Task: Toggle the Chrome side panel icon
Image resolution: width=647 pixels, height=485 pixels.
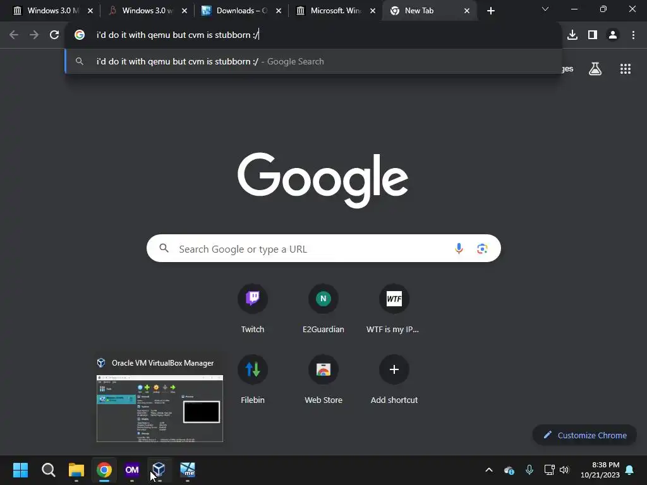Action: click(593, 35)
